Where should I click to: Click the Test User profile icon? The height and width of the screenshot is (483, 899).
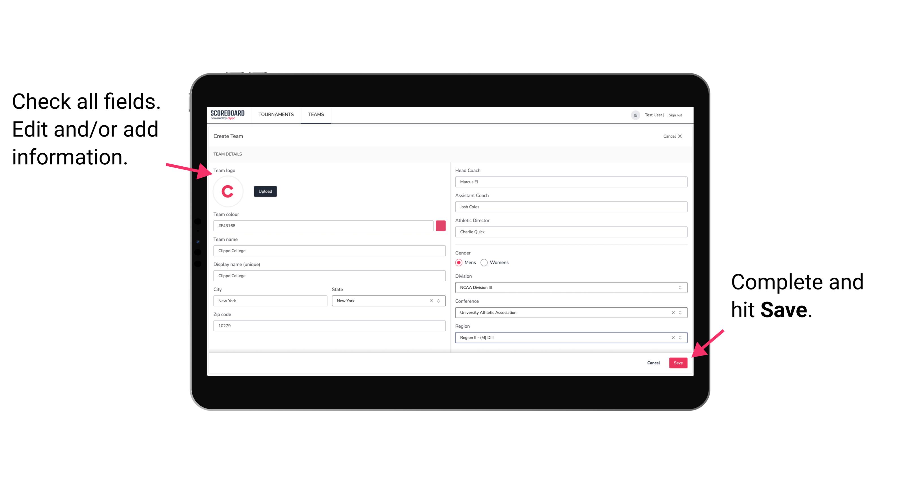coord(632,115)
